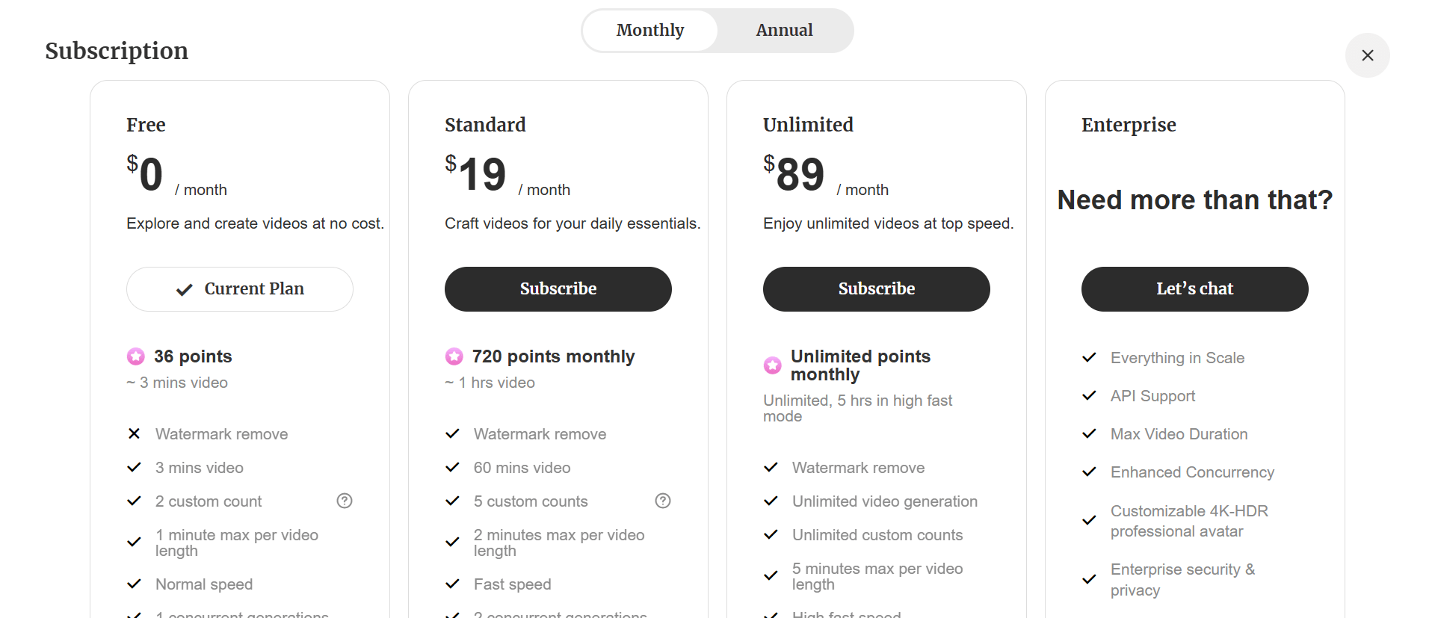Click pink star icon next to 36 points

(135, 356)
